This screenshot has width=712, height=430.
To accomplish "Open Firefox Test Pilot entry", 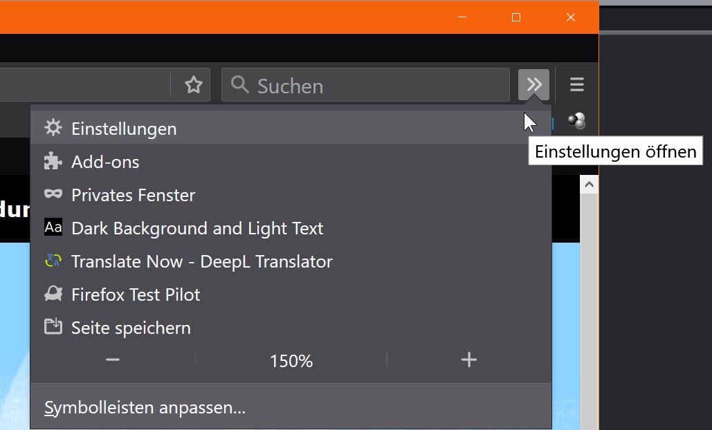I will (x=136, y=295).
